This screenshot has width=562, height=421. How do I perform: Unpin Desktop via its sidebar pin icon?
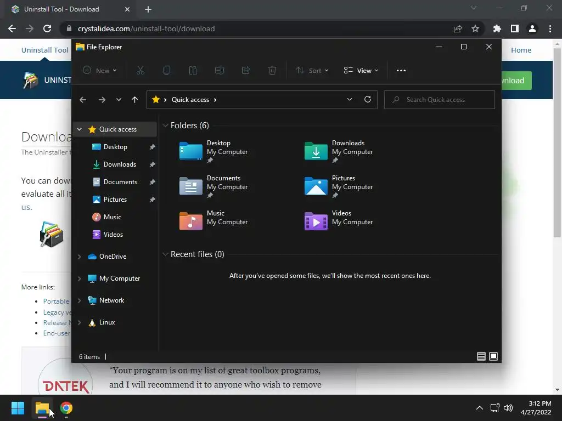coord(153,147)
